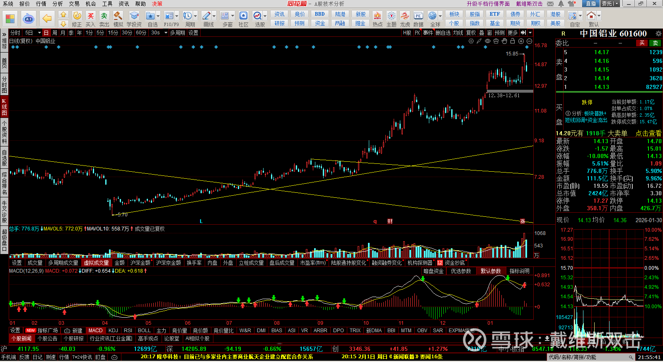Image resolution: width=663 pixels, height=362 pixels.
Task: Open the mail envelope icon
Action: click(550, 4)
